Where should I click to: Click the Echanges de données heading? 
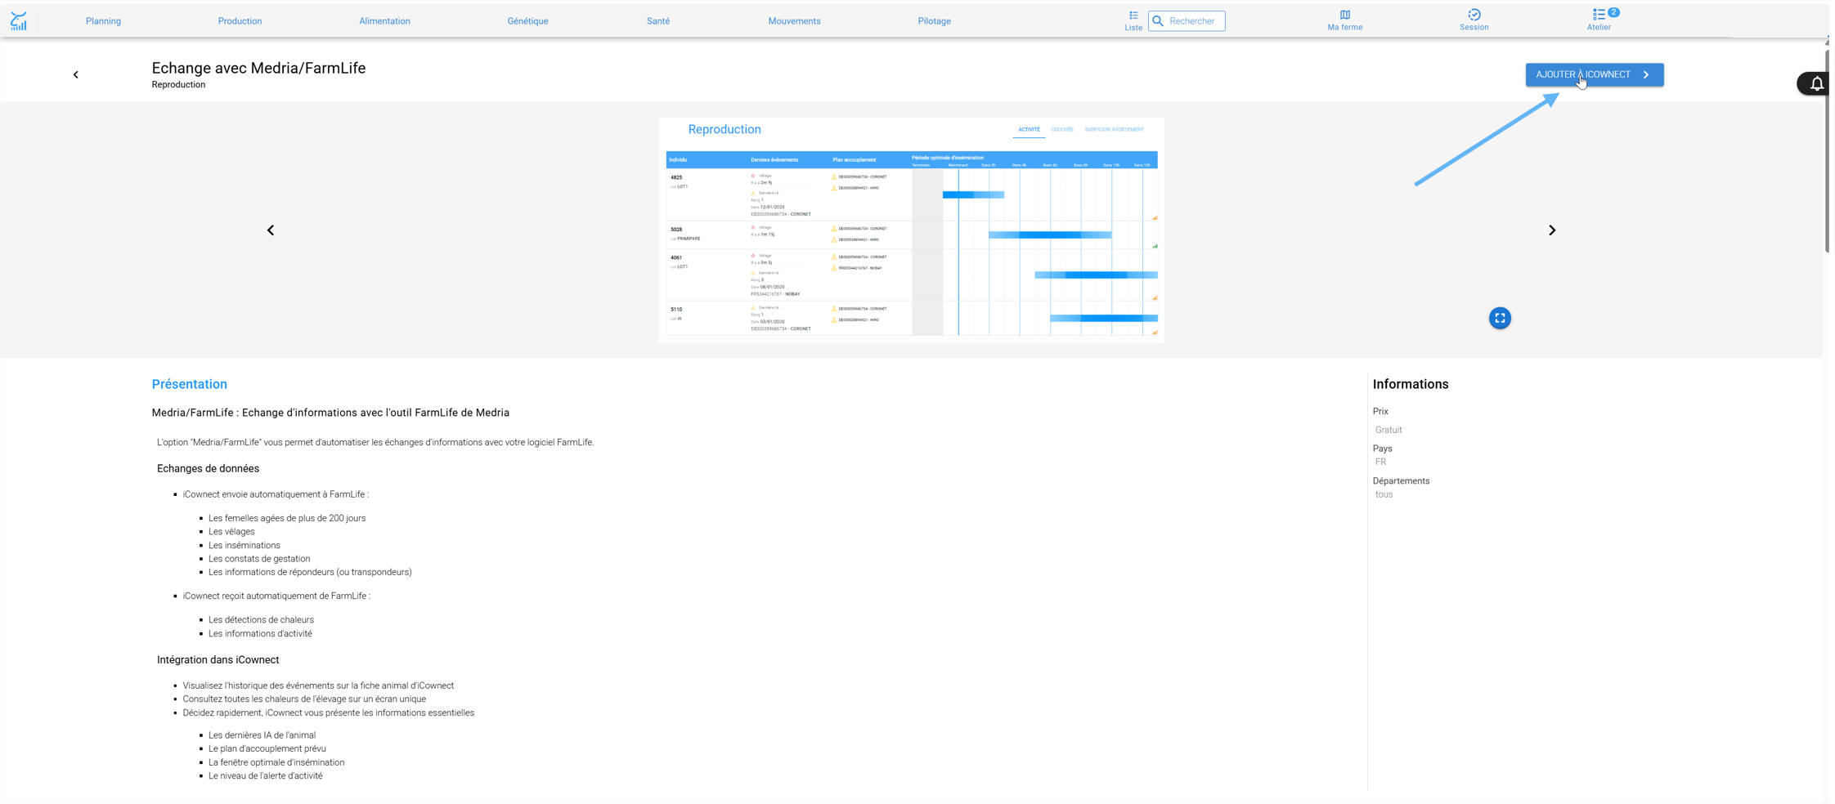(208, 468)
